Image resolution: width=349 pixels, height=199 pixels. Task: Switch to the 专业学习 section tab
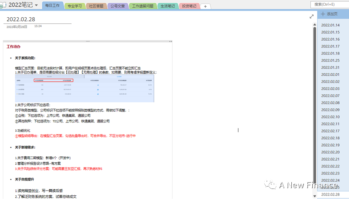[75, 6]
